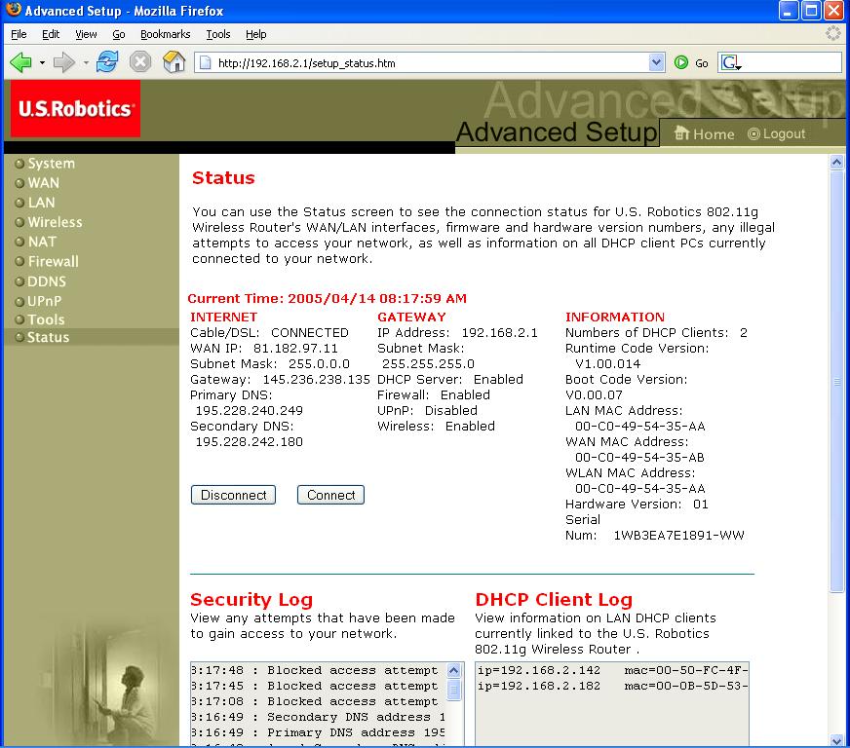
Task: Go back with the green Back arrow
Action: [21, 63]
